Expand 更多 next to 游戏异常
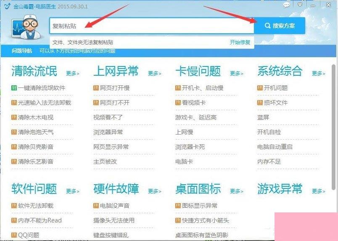The width and height of the screenshot is (338, 241). coord(319,191)
